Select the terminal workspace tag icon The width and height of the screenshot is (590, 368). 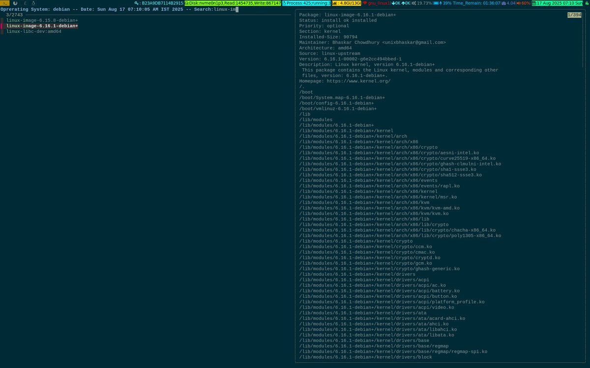pyautogui.click(x=5, y=3)
